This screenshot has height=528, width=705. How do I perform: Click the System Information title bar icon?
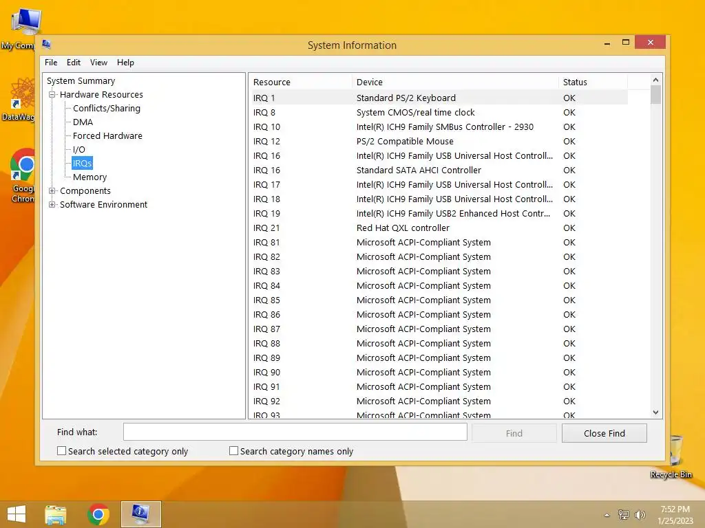click(46, 45)
